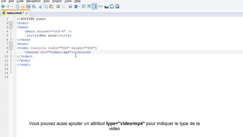
Task: Click the 'Mon site' title text
Action: tap(48, 35)
